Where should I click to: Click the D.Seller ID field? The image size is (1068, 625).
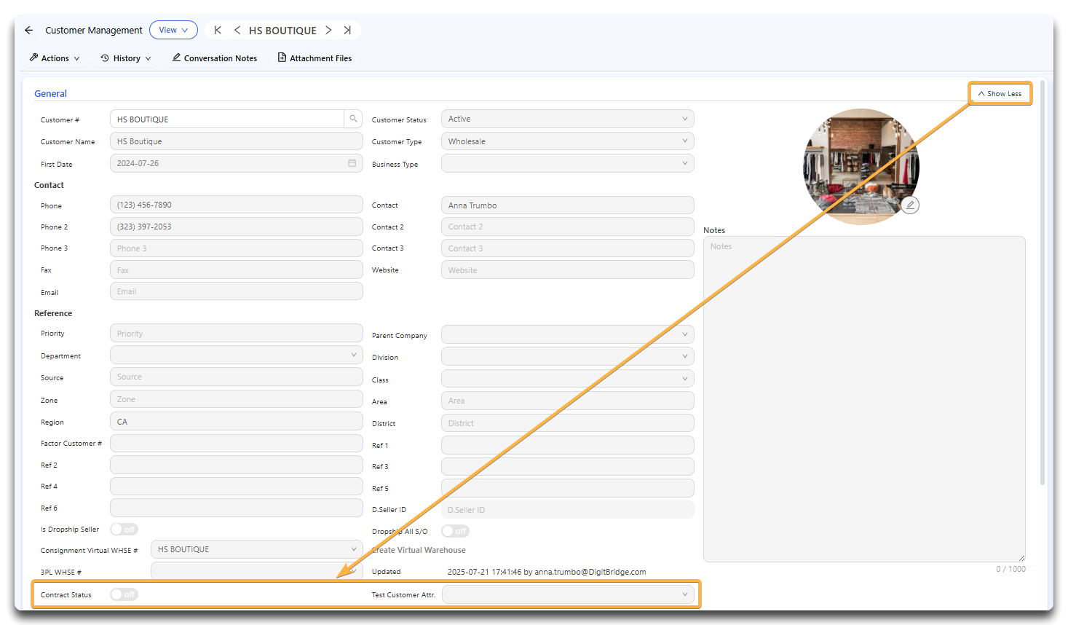(x=568, y=510)
